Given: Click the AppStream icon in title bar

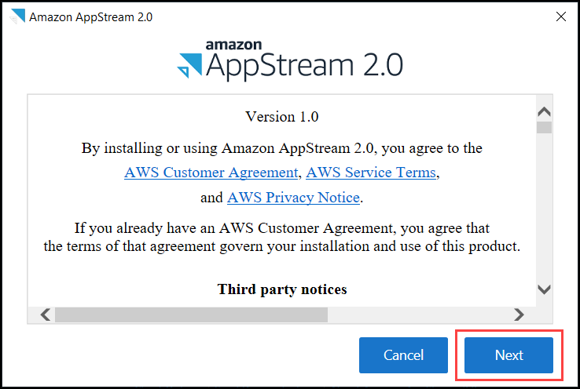Looking at the screenshot, I should pos(17,17).
